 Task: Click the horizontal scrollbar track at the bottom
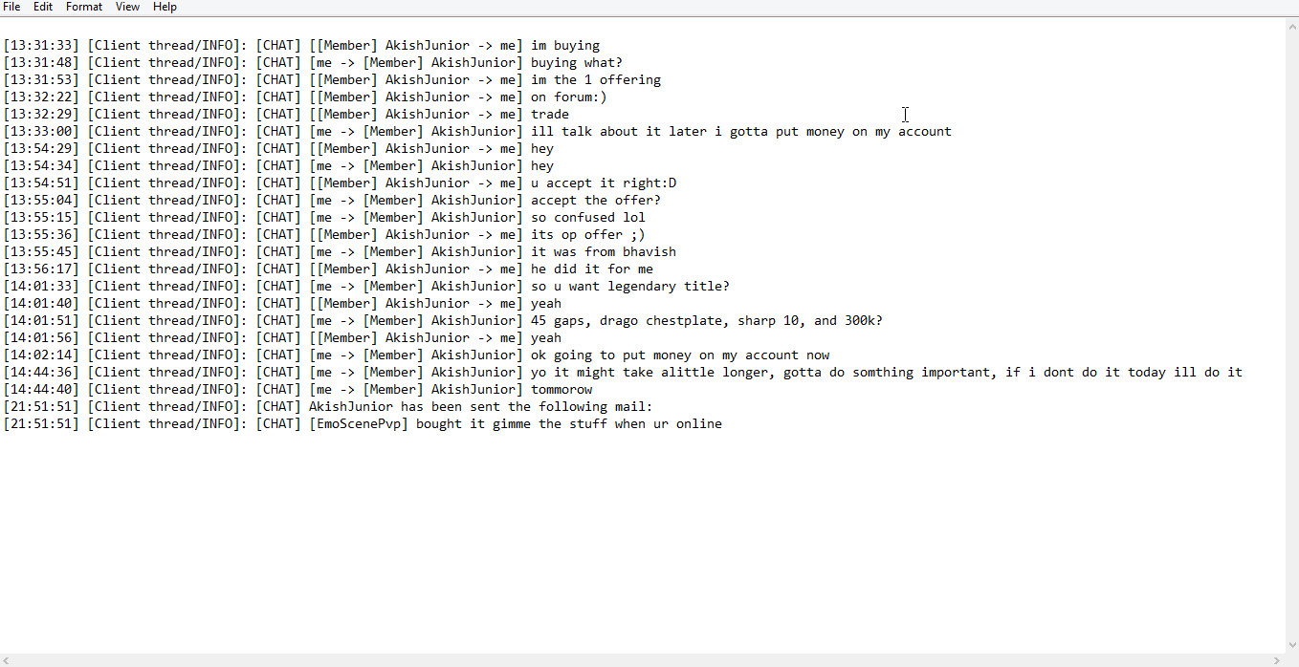click(x=641, y=660)
